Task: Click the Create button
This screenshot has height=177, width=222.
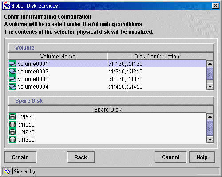Action: tap(20, 157)
